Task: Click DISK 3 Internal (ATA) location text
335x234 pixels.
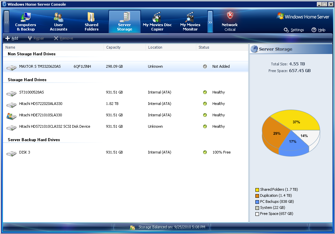Action: click(160, 152)
